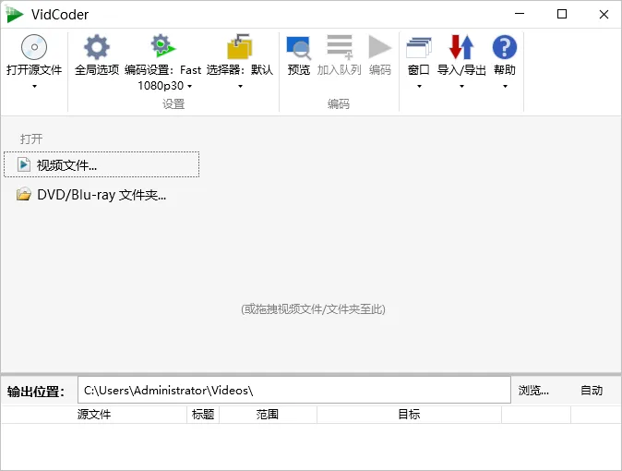Open global options gear icon

pyautogui.click(x=97, y=47)
